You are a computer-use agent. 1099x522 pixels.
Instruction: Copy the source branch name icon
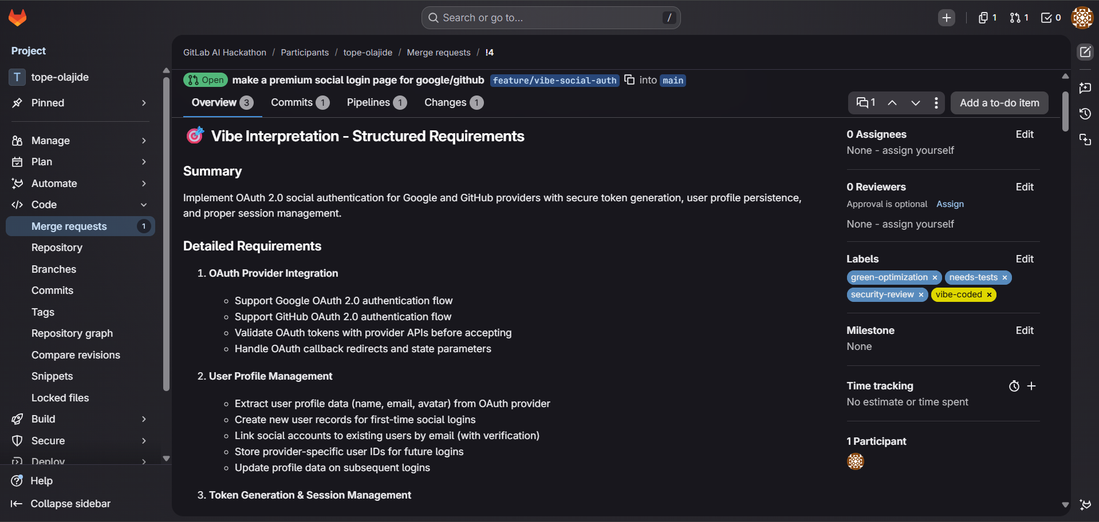pos(629,80)
